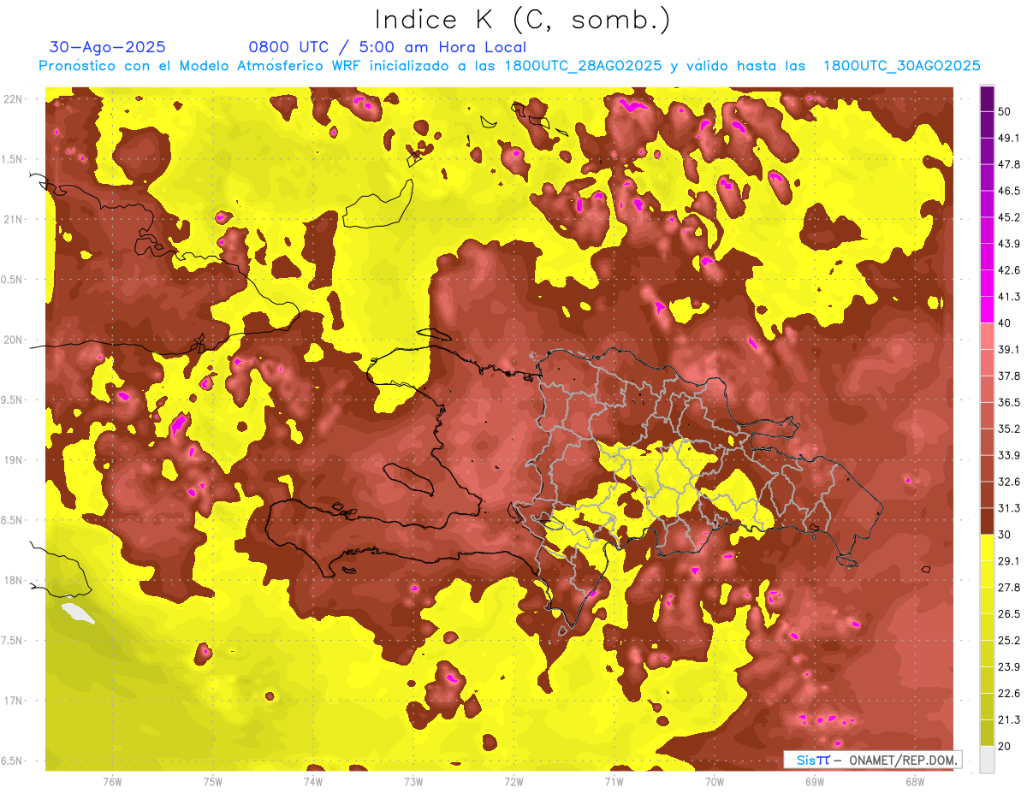Select the "72W" longitude label
1027x793 pixels.
pos(513,782)
